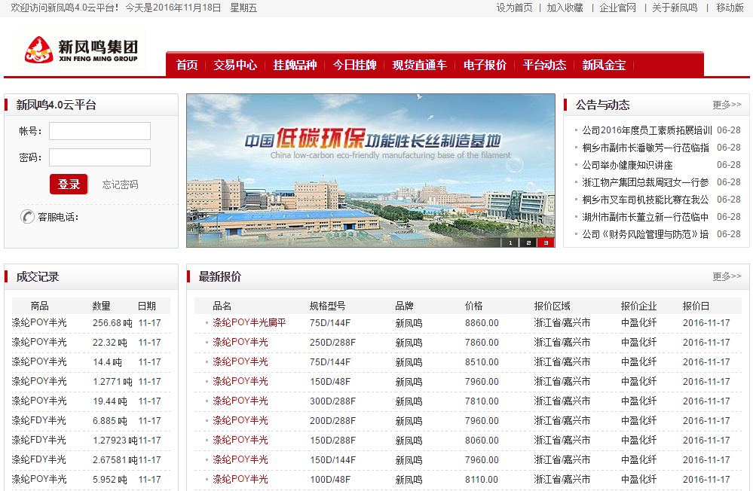
Task: Switch to 移动版 mobile version
Action: point(730,8)
